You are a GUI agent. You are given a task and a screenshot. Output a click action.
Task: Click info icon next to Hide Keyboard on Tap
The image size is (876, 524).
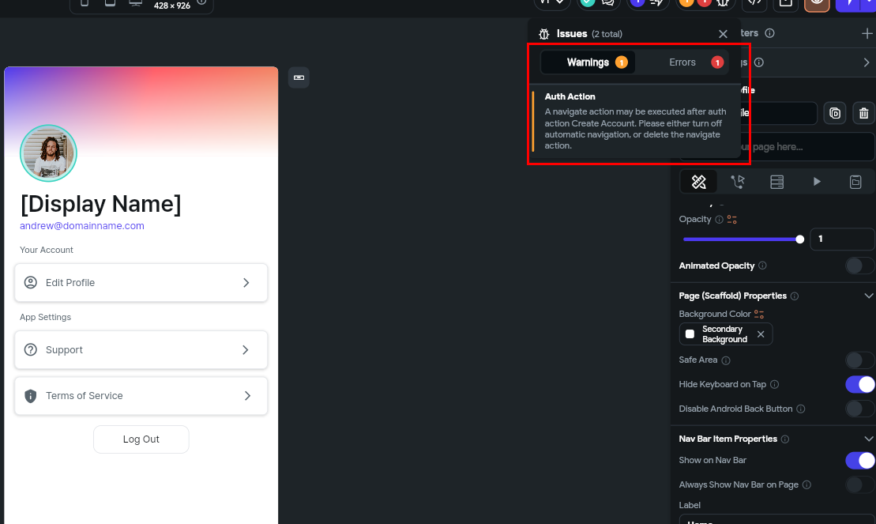point(774,384)
